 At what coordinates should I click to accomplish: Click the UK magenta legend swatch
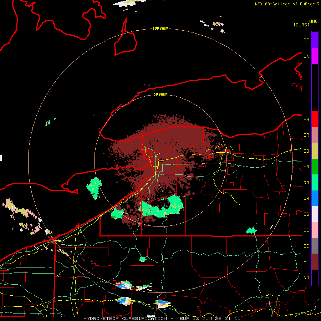[x=315, y=56]
